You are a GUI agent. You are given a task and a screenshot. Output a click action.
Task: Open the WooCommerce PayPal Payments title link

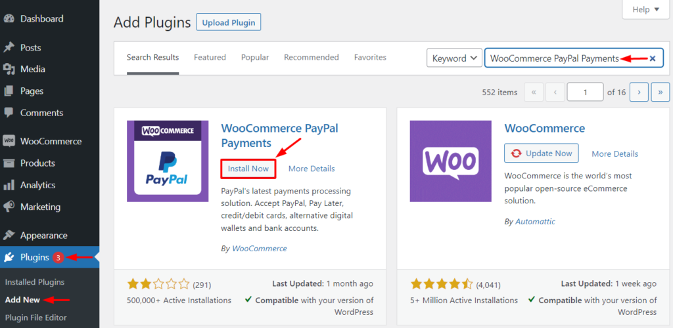coord(279,135)
